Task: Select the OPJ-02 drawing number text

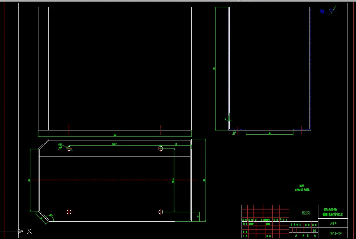Action: [336, 234]
